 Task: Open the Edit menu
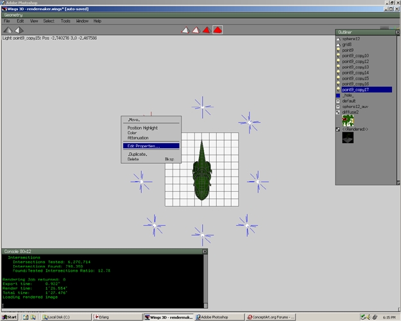coord(20,21)
